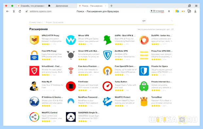Open the Free VPN Proxy padlock icon
The height and width of the screenshot is (129, 203).
pos(34,56)
